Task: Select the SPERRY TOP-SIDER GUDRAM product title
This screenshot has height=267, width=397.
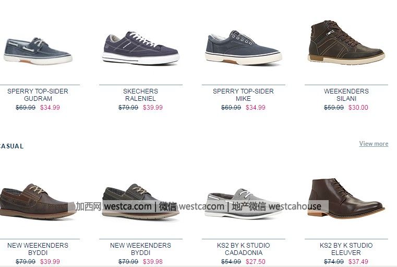Action: coord(38,95)
